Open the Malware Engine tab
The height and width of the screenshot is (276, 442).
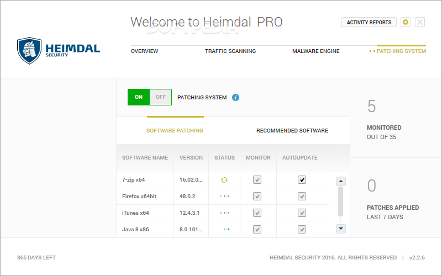(x=315, y=51)
